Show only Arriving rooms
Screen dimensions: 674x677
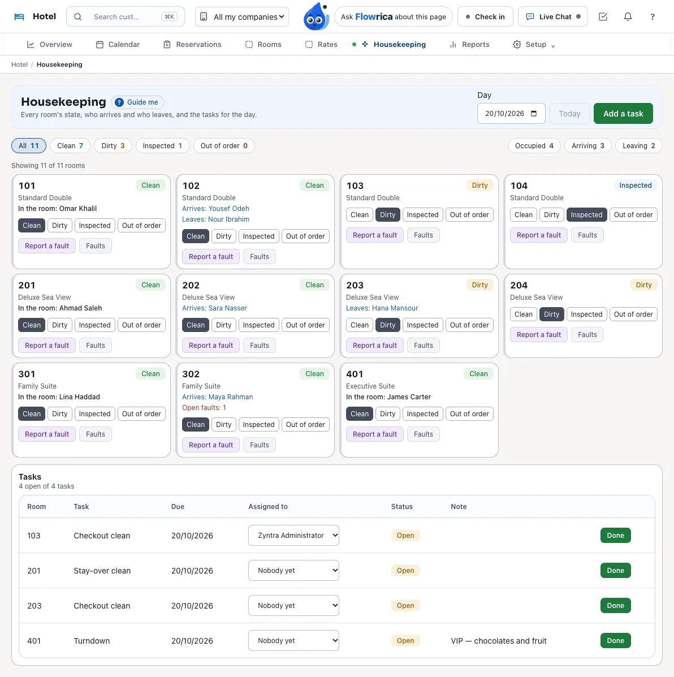pos(587,146)
